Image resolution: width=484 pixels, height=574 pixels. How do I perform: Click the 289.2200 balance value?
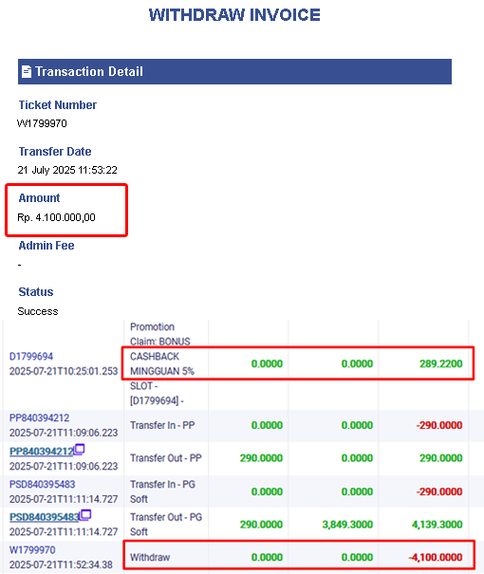tap(440, 364)
